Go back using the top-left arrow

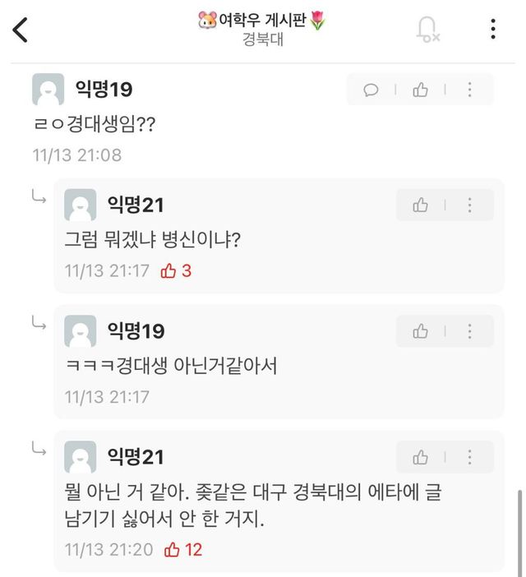(21, 30)
